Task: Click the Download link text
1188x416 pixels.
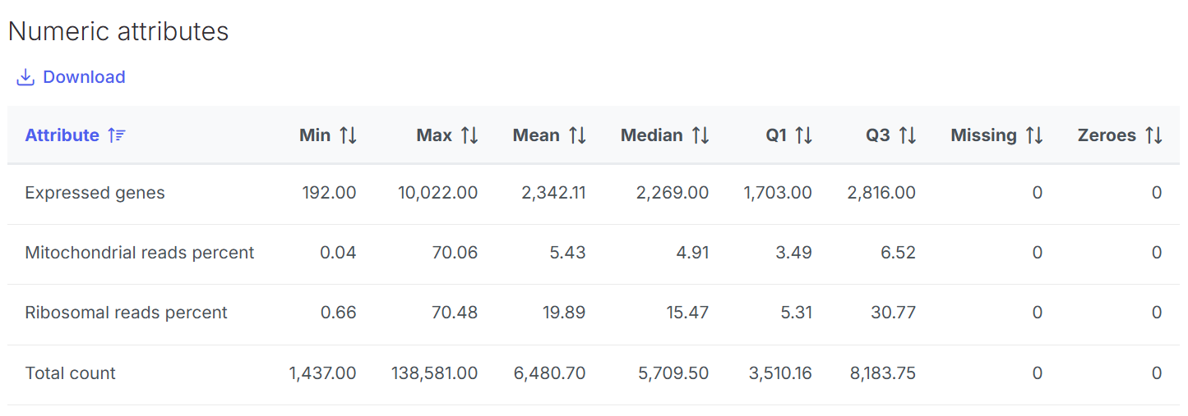Action: (84, 77)
